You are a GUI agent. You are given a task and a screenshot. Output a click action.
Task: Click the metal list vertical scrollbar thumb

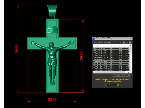[x=130, y=49]
